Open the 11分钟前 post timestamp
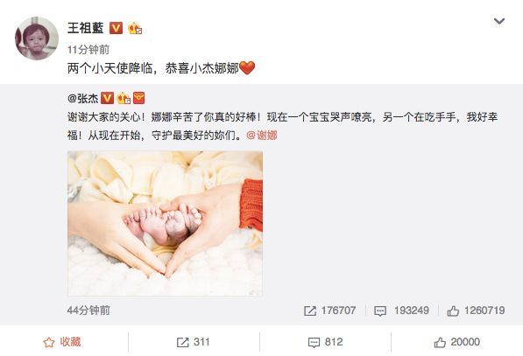 88,50
